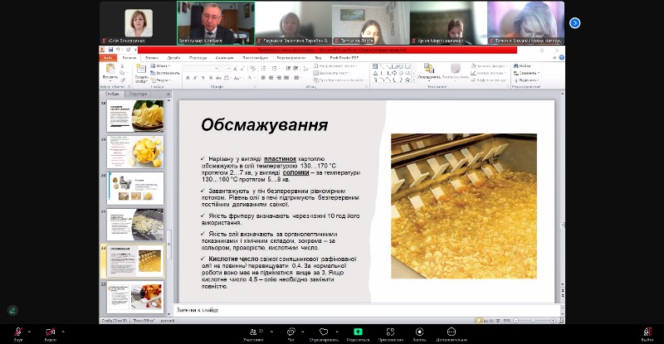The image size is (664, 344).
Task: Click the Упорядочить arrange button
Action: (x=429, y=72)
